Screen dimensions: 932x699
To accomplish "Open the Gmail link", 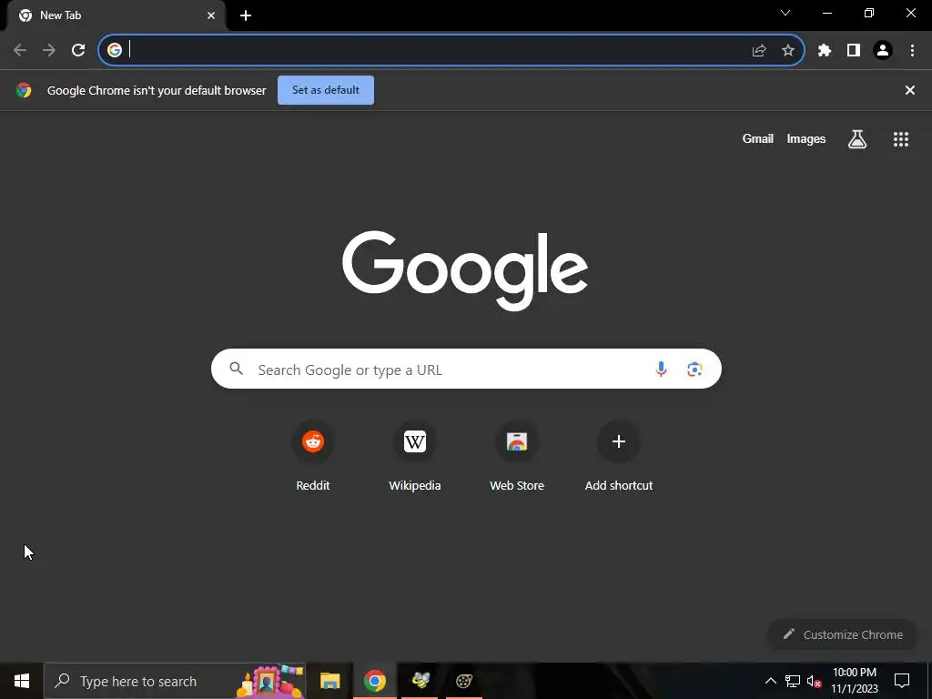I will click(758, 139).
